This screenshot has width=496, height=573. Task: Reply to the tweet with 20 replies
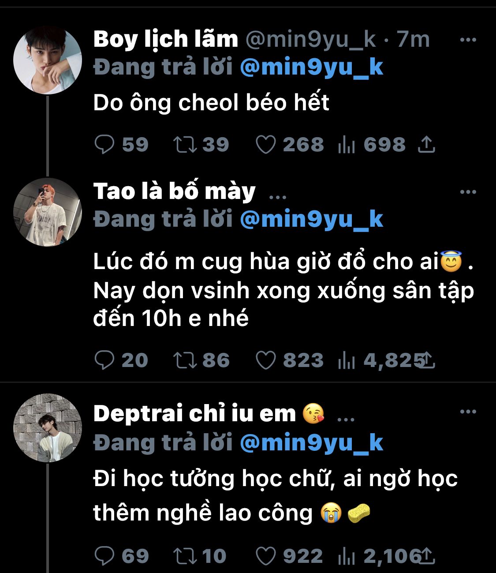104,360
